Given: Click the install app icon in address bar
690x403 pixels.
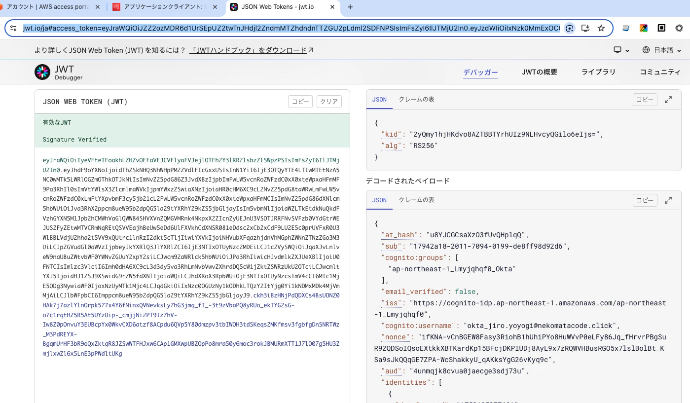Looking at the screenshot, I should (x=585, y=28).
